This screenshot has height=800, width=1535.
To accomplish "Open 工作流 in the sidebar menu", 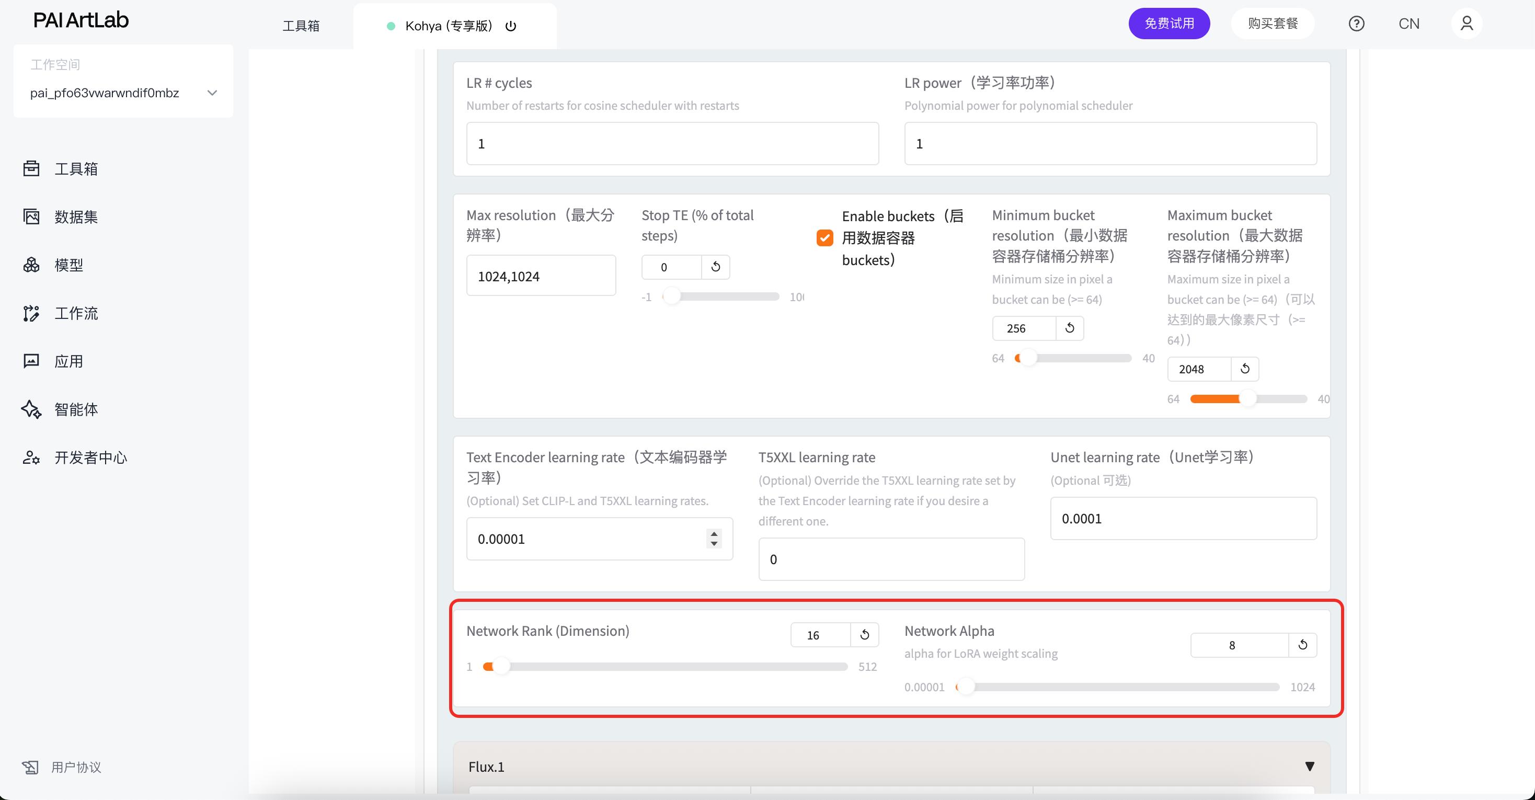I will pyautogui.click(x=76, y=314).
